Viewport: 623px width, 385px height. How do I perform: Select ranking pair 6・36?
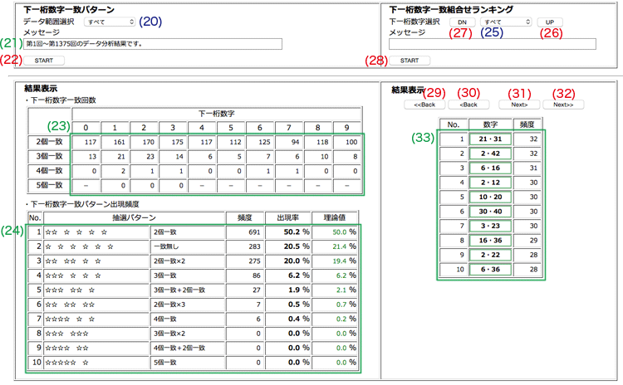pyautogui.click(x=490, y=270)
